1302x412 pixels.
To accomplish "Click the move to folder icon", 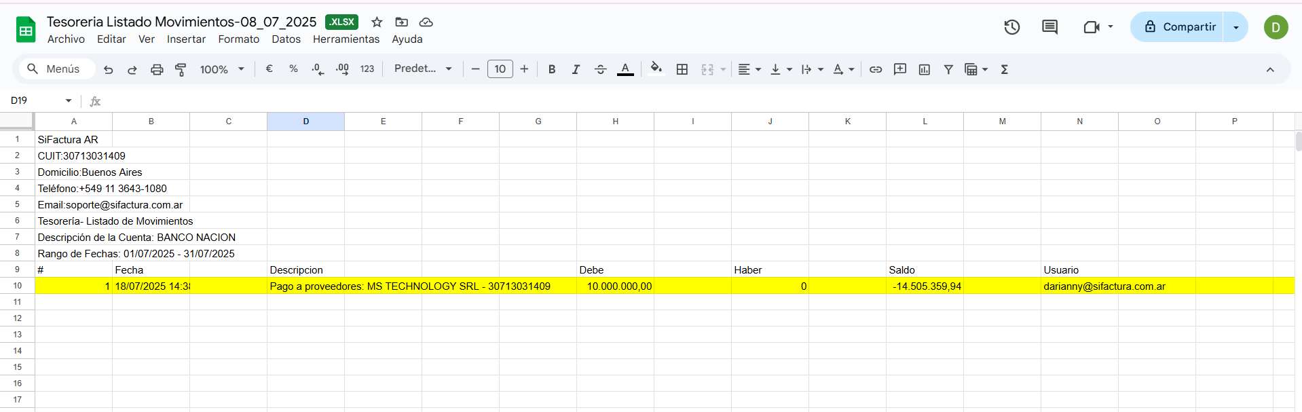I will [x=401, y=22].
